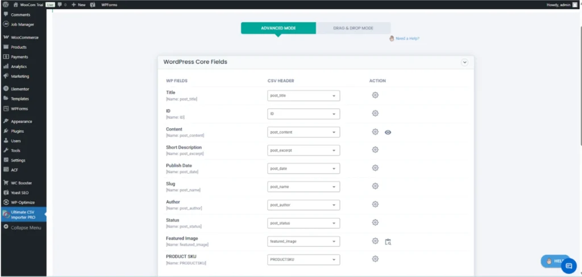Switch to Advanced Mode tab
Viewport: 582px width, 277px height.
click(278, 28)
